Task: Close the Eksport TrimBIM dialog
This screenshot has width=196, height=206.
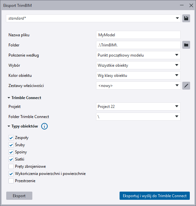Action: pyautogui.click(x=191, y=6)
